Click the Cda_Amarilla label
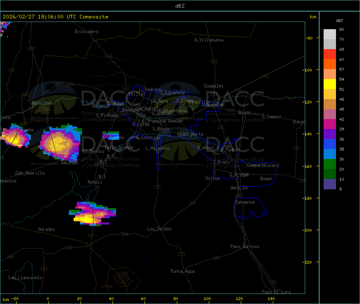The width and height of the screenshot is (360, 304). point(30,173)
